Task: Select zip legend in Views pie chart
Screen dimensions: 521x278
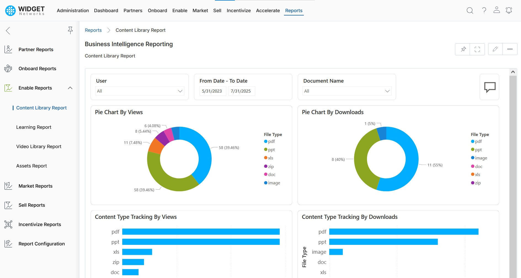Action: (x=269, y=166)
